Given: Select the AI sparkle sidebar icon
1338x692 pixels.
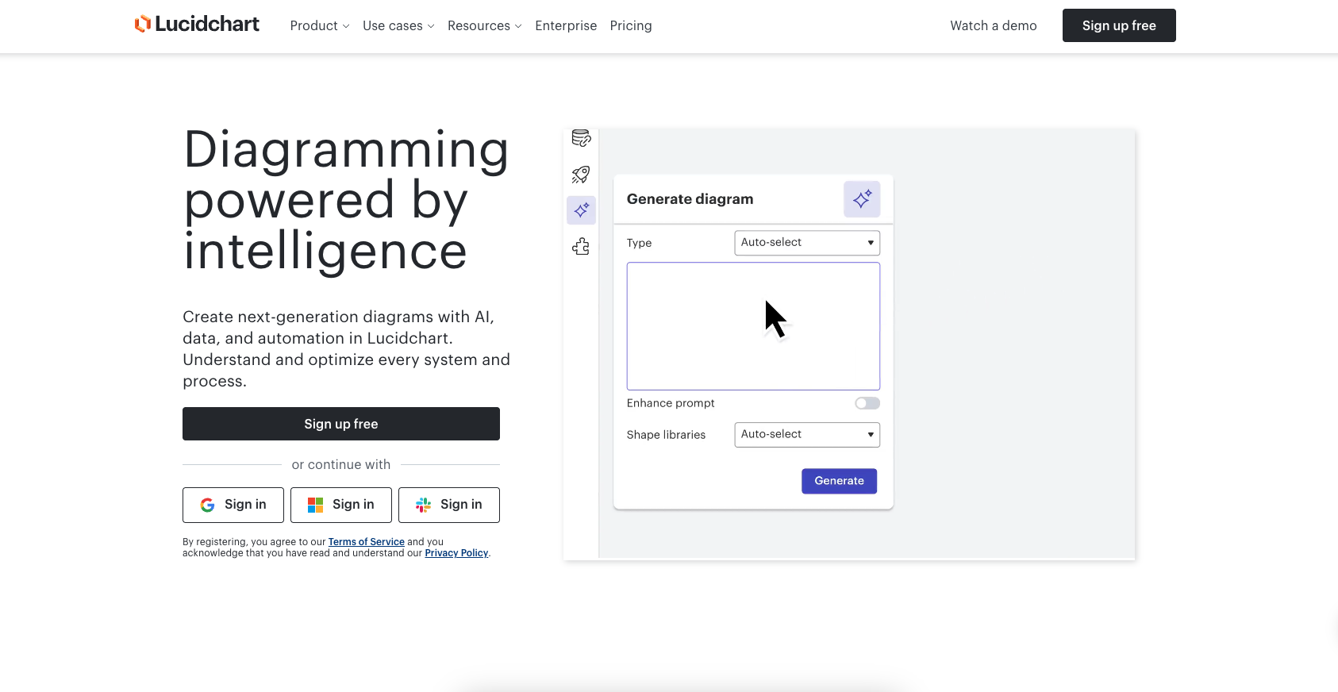Looking at the screenshot, I should click(581, 210).
